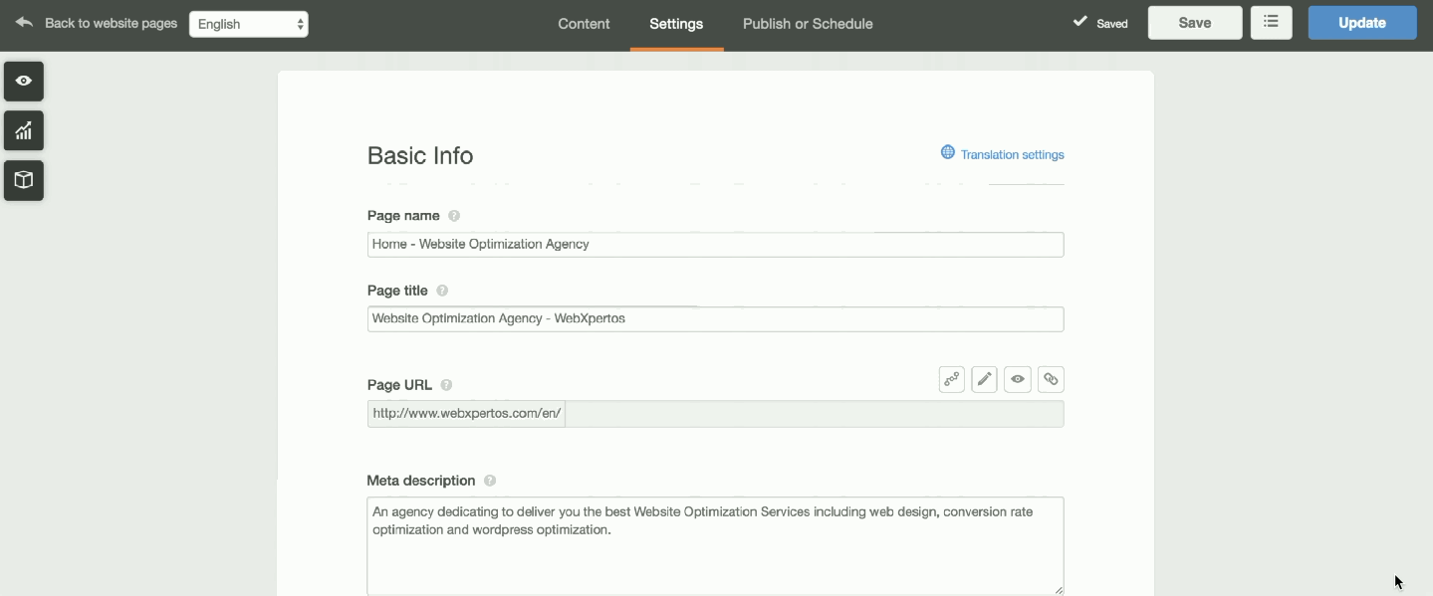
Task: Click the list icon button beside Save
Action: 1271,22
